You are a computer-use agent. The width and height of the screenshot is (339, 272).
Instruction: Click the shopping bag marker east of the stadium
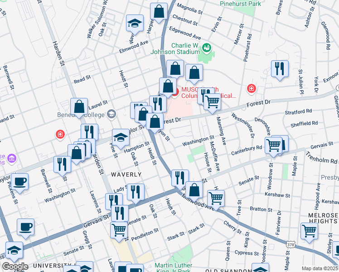coord(194,73)
